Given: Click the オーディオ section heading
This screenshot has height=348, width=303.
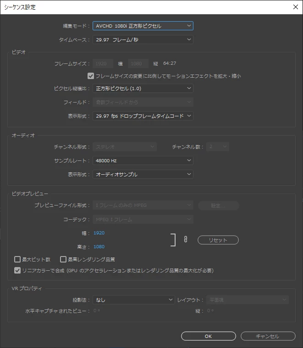Looking at the screenshot, I should tap(23, 135).
